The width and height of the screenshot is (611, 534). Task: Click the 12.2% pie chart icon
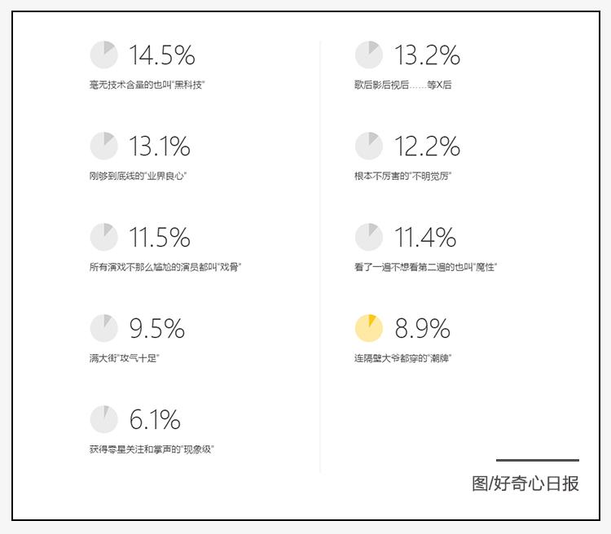coord(369,146)
